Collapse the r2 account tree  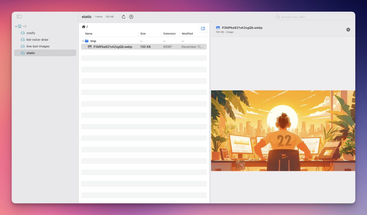(16, 27)
